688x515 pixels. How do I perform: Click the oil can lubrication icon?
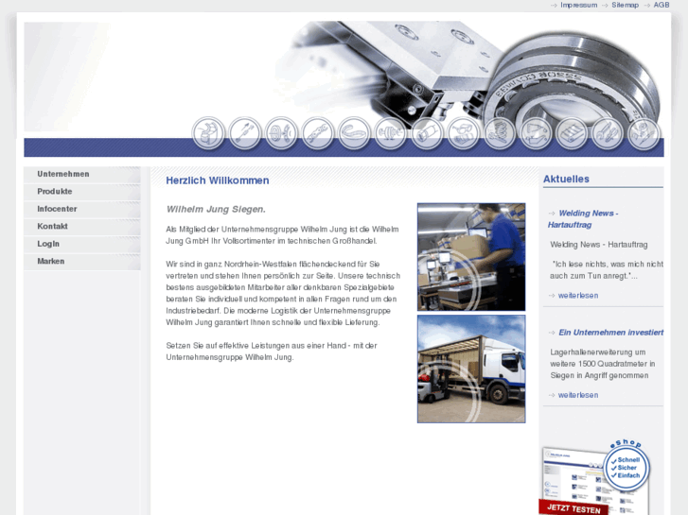coord(536,133)
